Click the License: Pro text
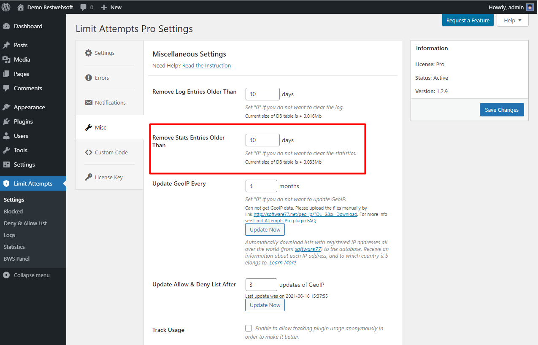The image size is (538, 345). pyautogui.click(x=430, y=64)
